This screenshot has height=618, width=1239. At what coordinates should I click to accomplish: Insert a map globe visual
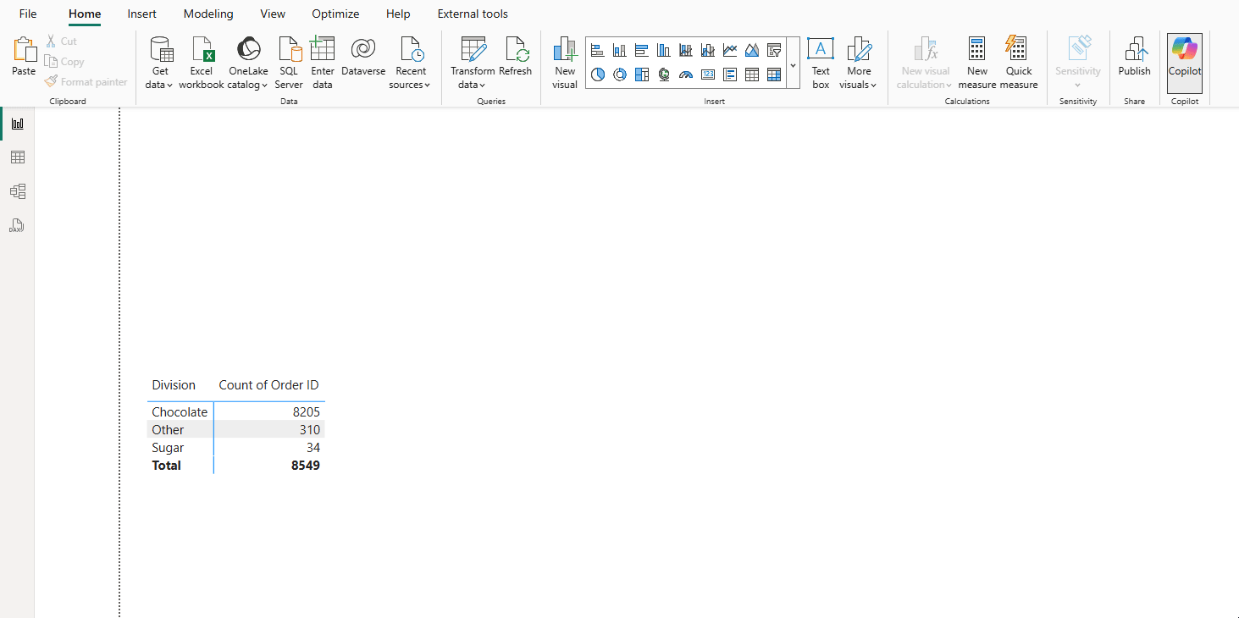pos(664,74)
